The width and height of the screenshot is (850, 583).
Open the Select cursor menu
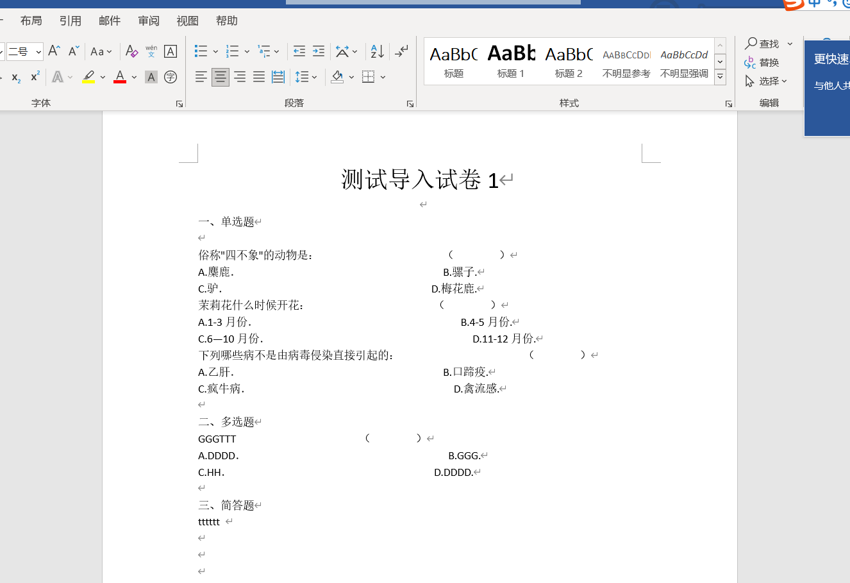pyautogui.click(x=765, y=81)
